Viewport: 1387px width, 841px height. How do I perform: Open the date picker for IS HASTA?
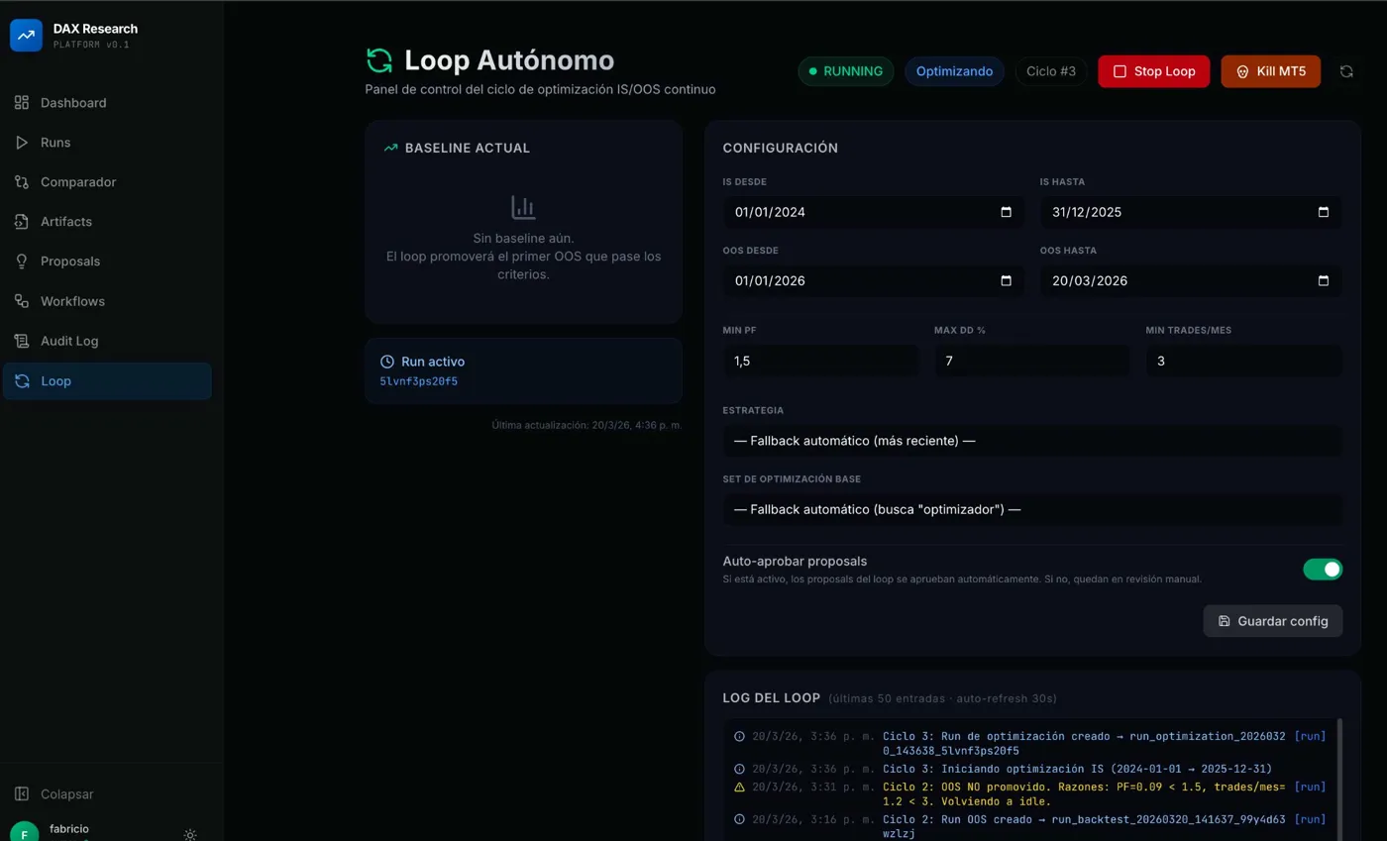pyautogui.click(x=1323, y=212)
